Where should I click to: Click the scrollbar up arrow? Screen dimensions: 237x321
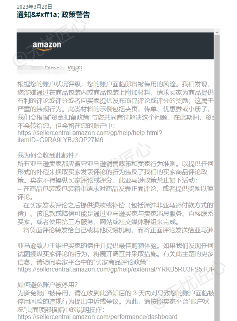point(217,32)
